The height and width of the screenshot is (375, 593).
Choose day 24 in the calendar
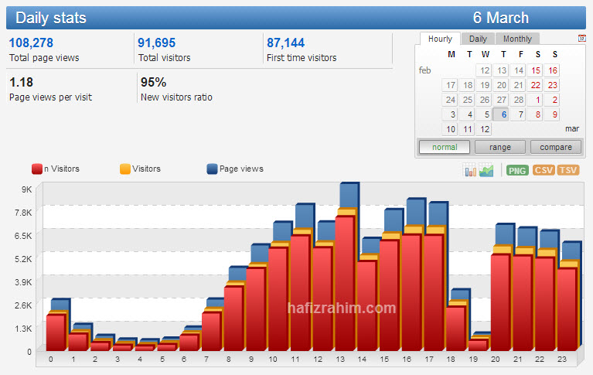449,100
